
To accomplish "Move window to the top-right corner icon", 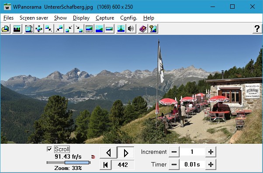I will coord(59,29).
